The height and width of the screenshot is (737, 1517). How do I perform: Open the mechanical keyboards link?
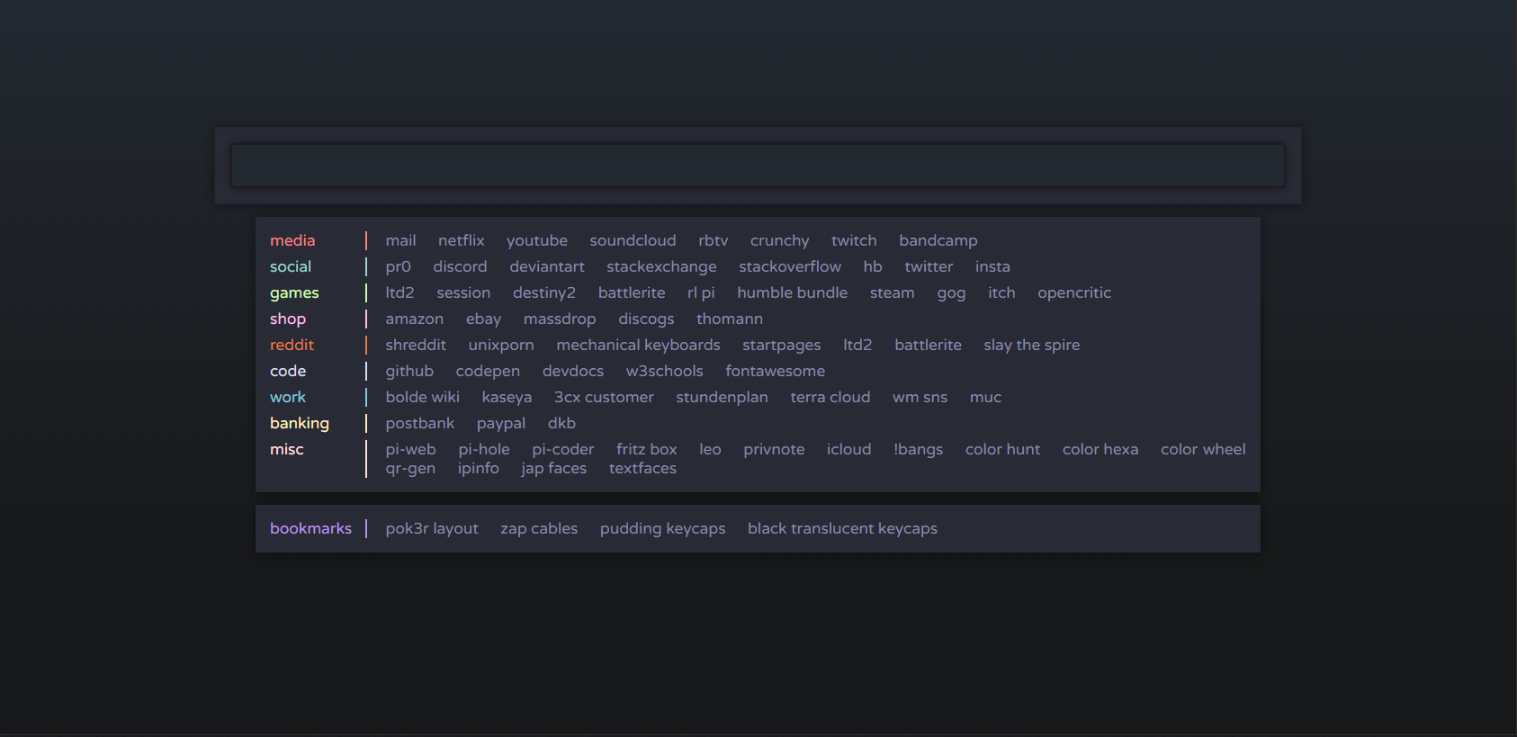pyautogui.click(x=638, y=345)
